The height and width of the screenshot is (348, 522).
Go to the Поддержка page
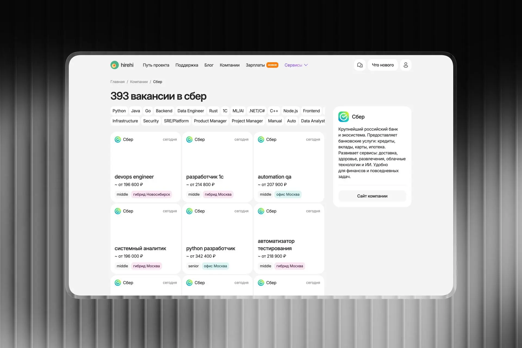click(x=187, y=65)
